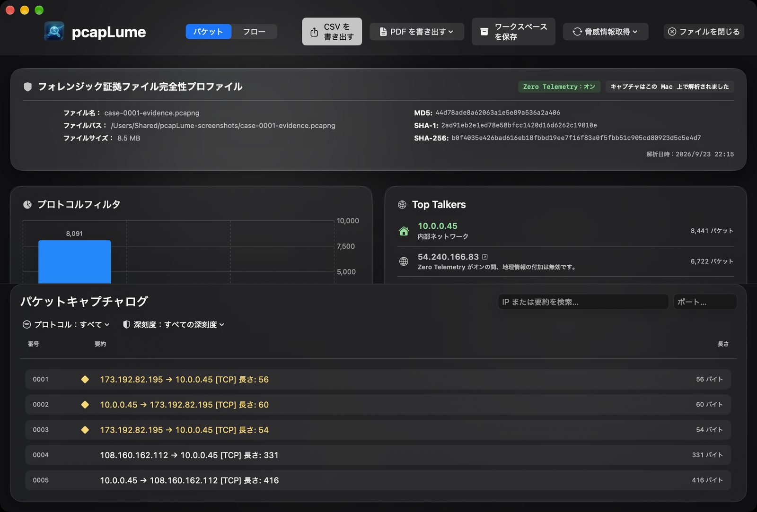Expand the プロトコル：すべて filter dropdown
The height and width of the screenshot is (512, 757).
[x=66, y=324]
